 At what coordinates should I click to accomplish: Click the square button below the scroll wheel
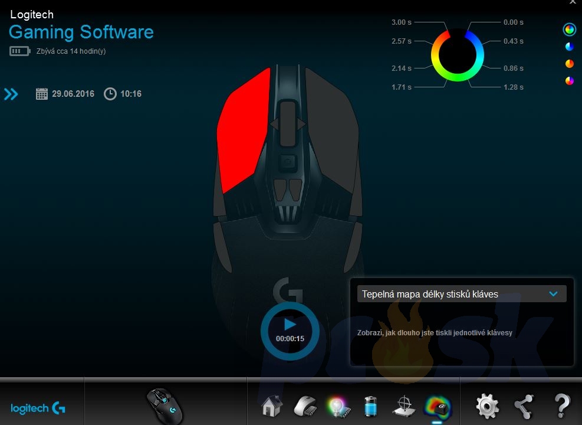point(288,162)
